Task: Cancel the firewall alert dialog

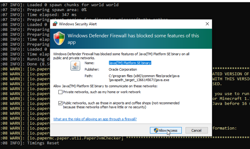Action: click(x=197, y=130)
